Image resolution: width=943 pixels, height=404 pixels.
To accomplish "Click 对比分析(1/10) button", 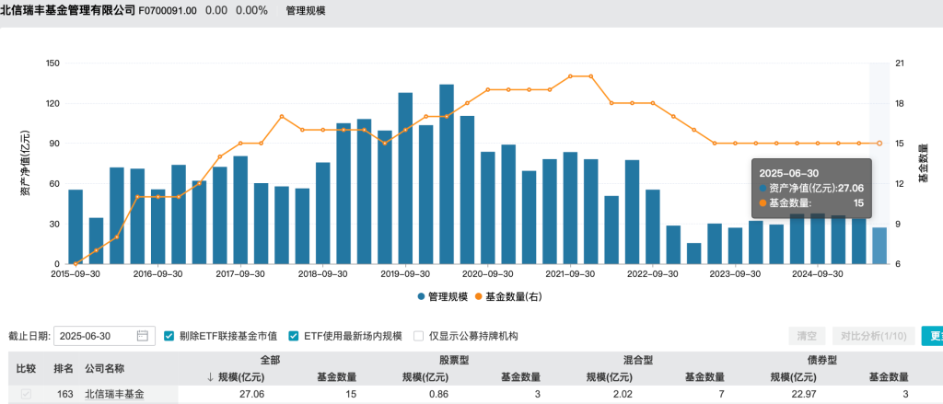I will (873, 336).
